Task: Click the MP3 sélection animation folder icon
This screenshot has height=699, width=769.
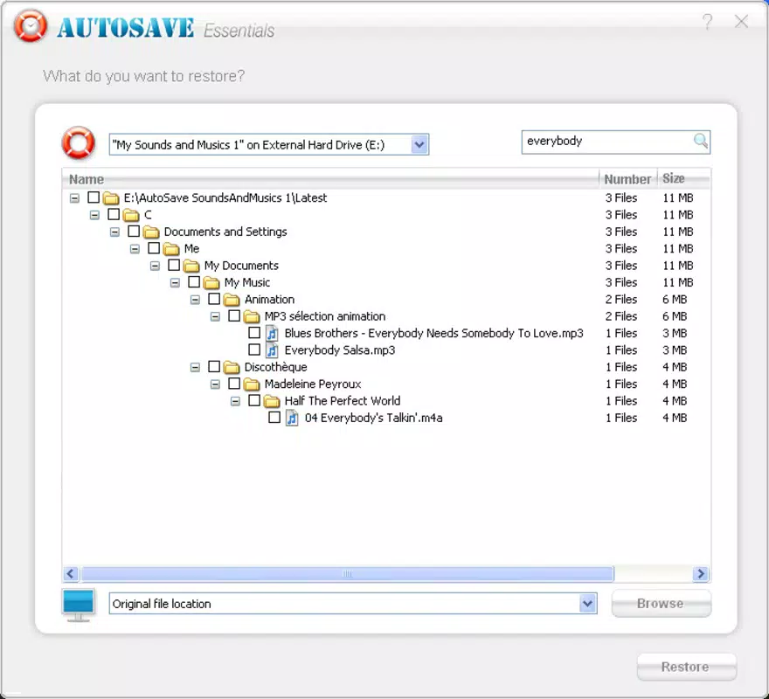Action: (252, 316)
